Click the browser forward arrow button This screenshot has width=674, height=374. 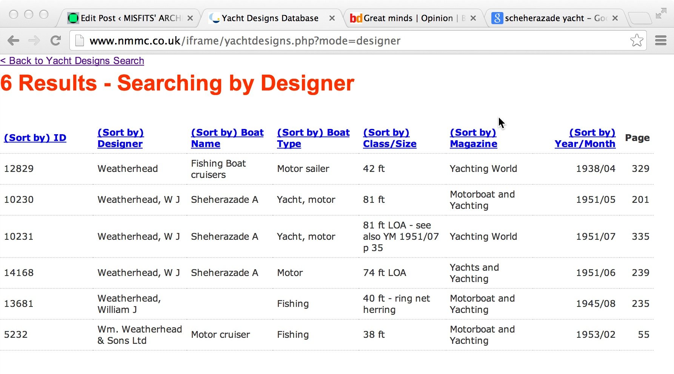coord(34,40)
